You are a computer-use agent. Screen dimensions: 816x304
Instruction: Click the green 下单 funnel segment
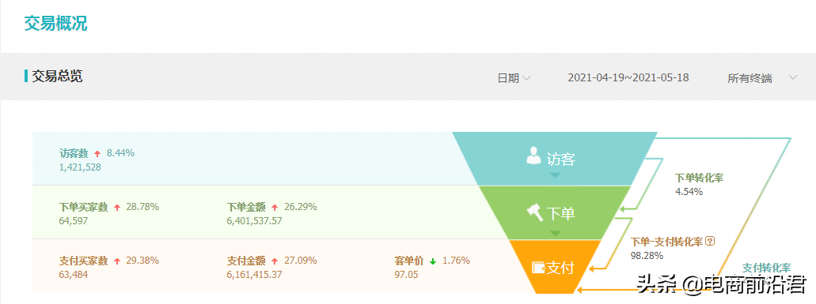555,212
